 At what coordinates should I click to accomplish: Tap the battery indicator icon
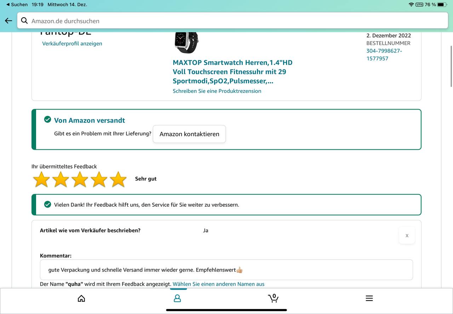[442, 5]
